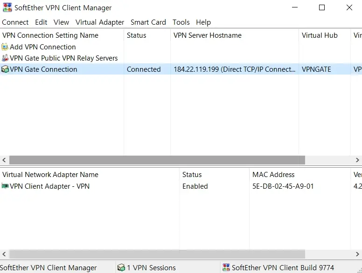
Task: Click the Client Build 9774 status bar icon
Action: (x=226, y=267)
